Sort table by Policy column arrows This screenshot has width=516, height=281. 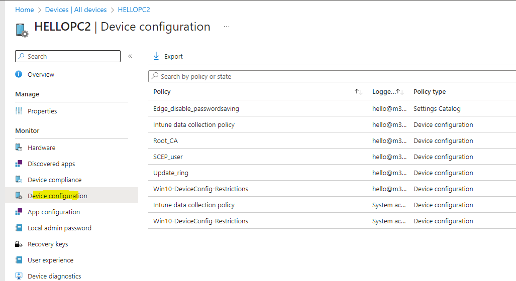coord(358,92)
